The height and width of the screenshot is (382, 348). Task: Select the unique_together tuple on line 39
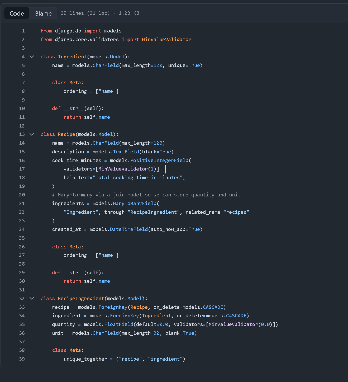click(x=150, y=359)
